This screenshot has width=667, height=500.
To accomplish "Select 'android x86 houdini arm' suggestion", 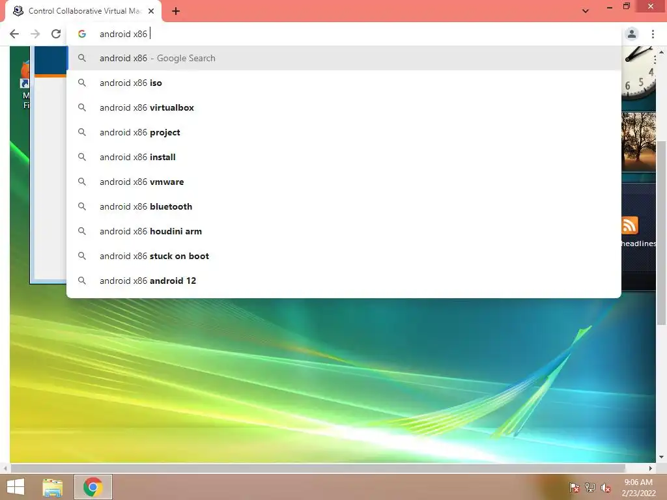I will click(x=344, y=231).
